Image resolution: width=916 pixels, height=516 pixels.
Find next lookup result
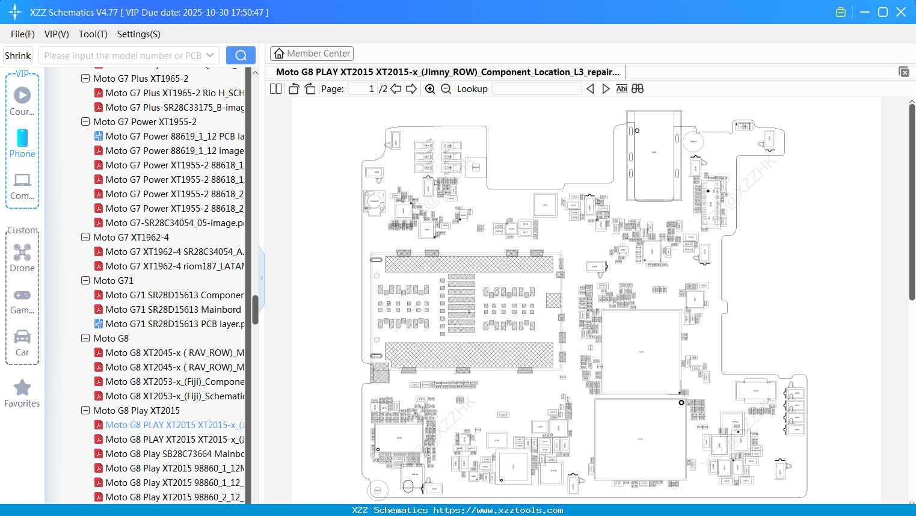(606, 89)
